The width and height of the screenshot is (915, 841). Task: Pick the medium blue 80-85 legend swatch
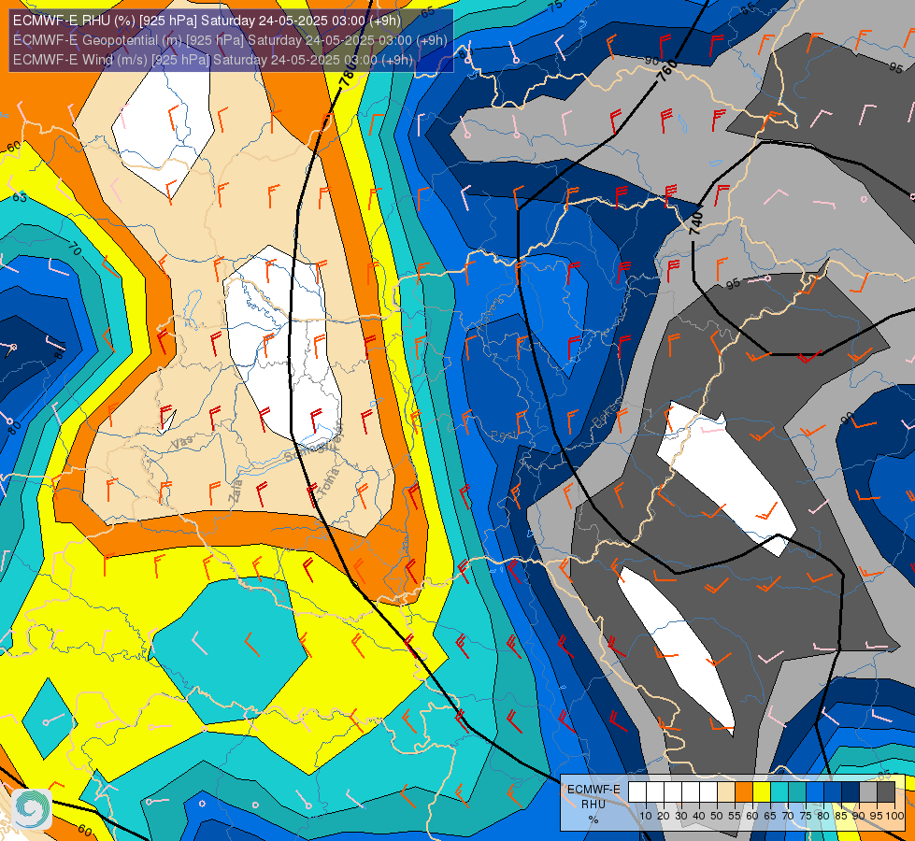833,792
